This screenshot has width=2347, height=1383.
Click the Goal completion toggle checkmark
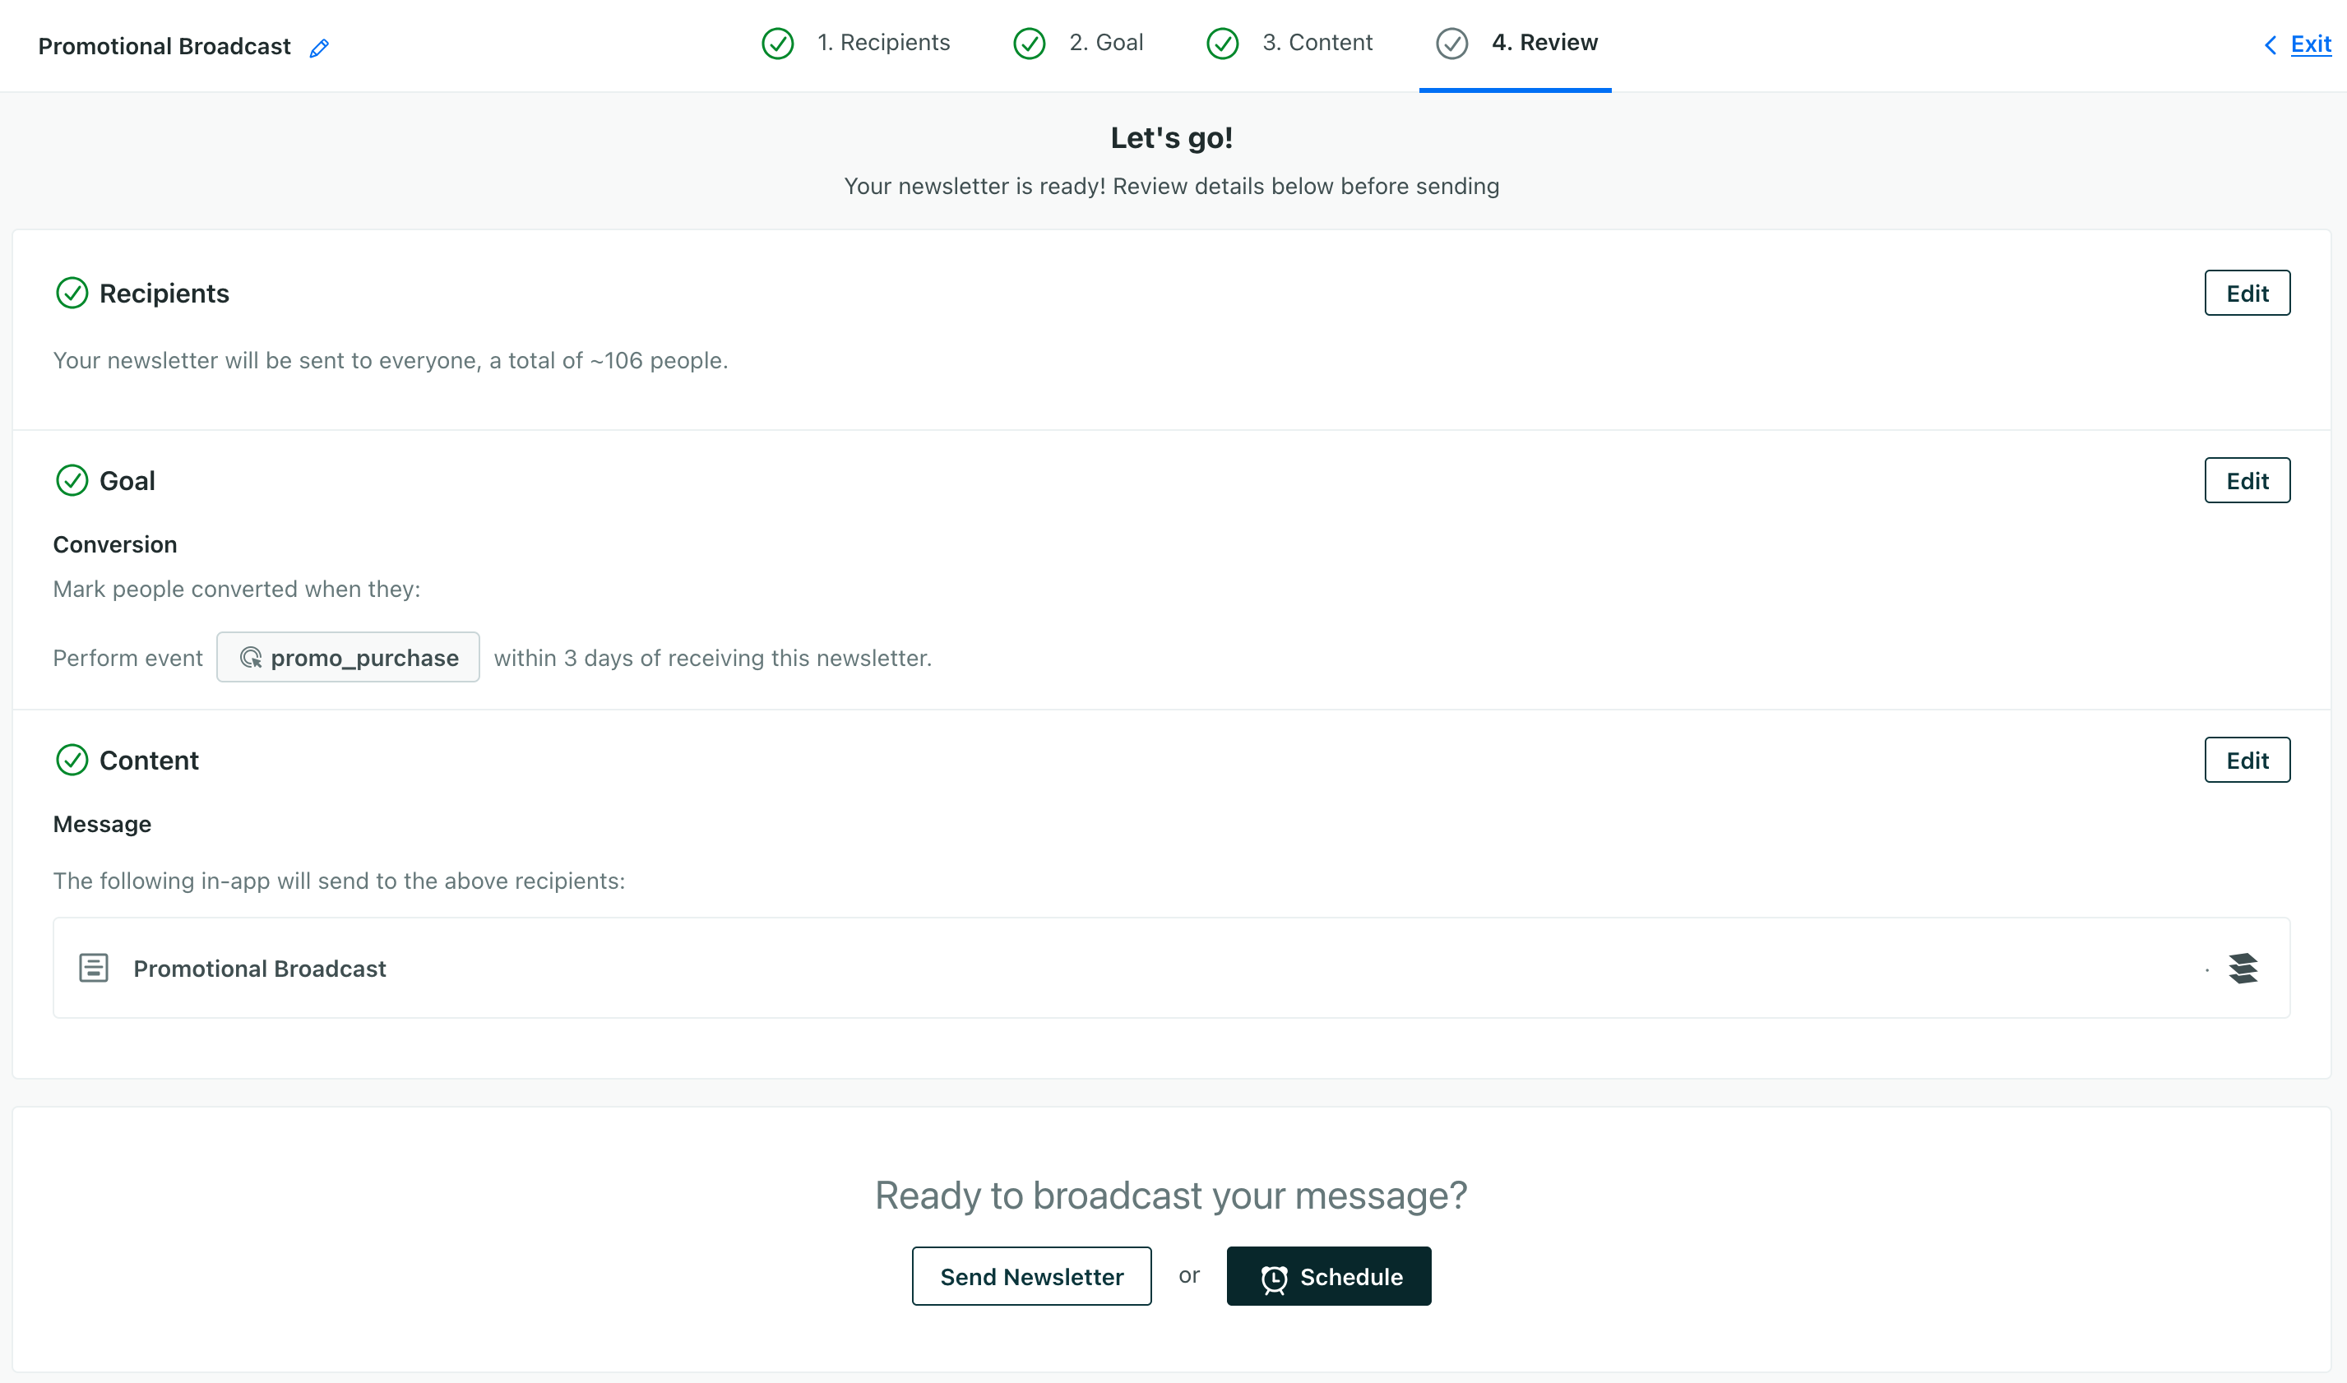click(71, 479)
